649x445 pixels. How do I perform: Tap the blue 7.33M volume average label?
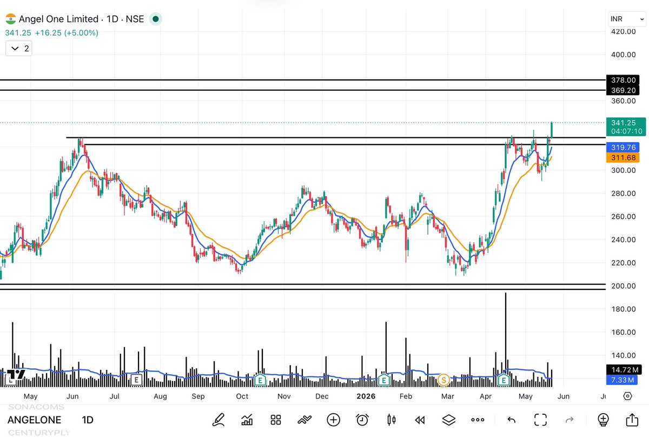623,380
